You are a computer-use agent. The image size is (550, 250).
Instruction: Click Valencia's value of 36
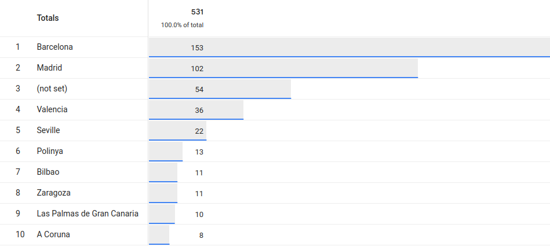pyautogui.click(x=199, y=111)
